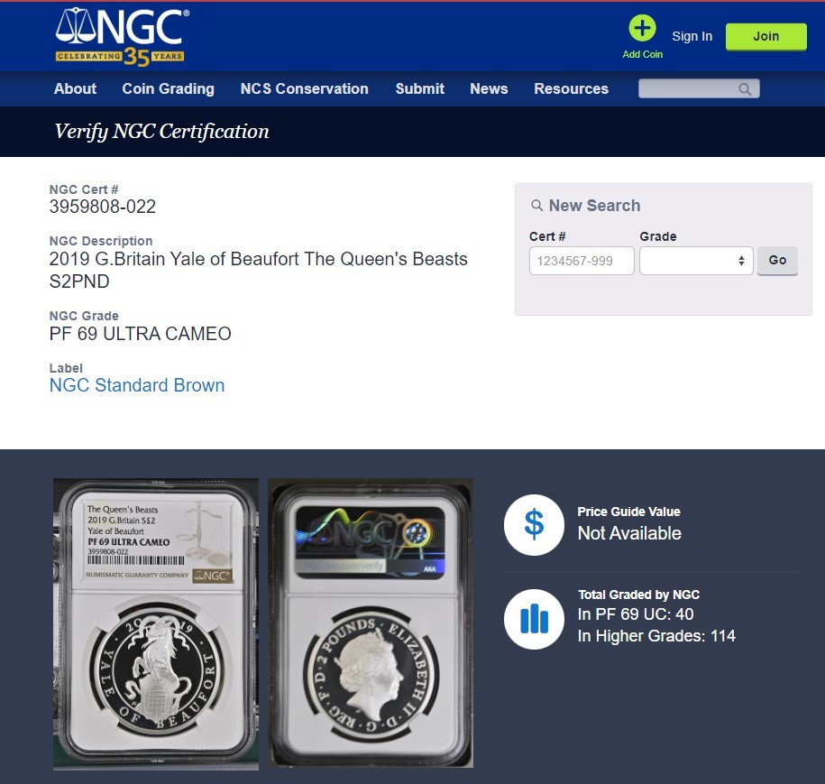Focus the Cert # input field

(582, 261)
